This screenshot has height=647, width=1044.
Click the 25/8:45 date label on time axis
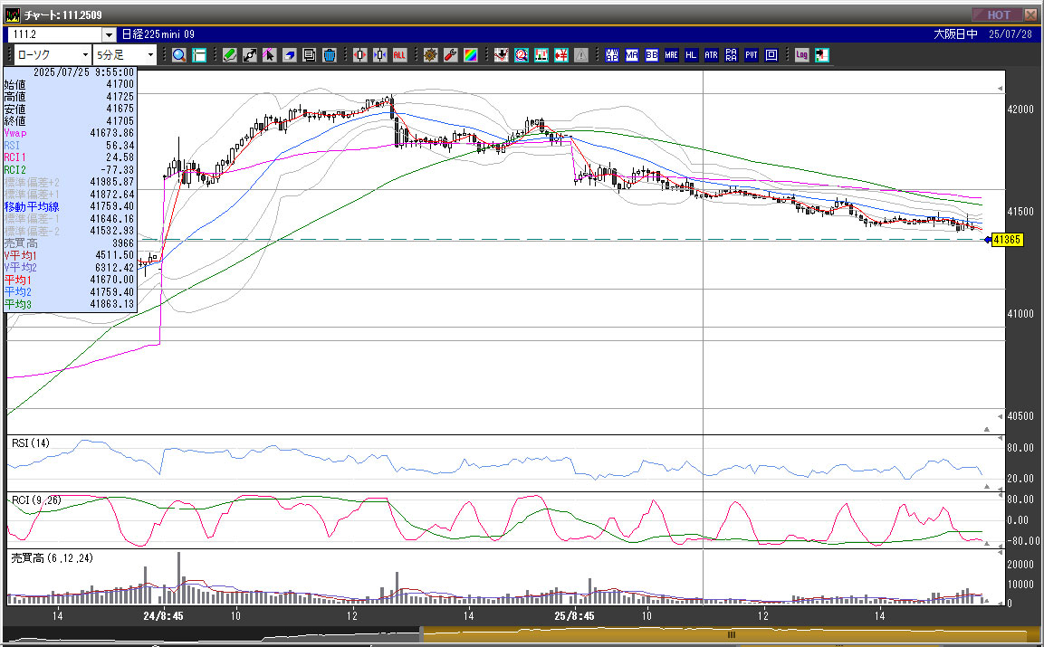coord(575,616)
